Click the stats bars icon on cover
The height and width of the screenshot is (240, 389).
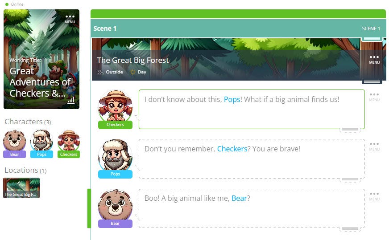[71, 100]
